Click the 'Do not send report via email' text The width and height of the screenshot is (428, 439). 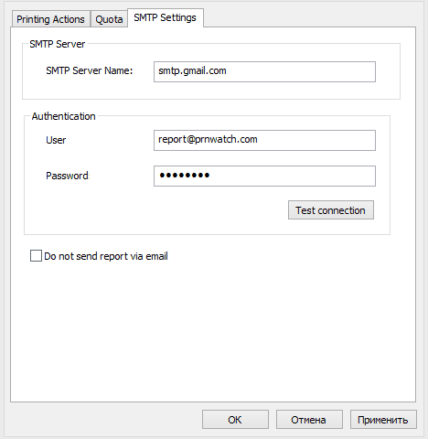(106, 256)
